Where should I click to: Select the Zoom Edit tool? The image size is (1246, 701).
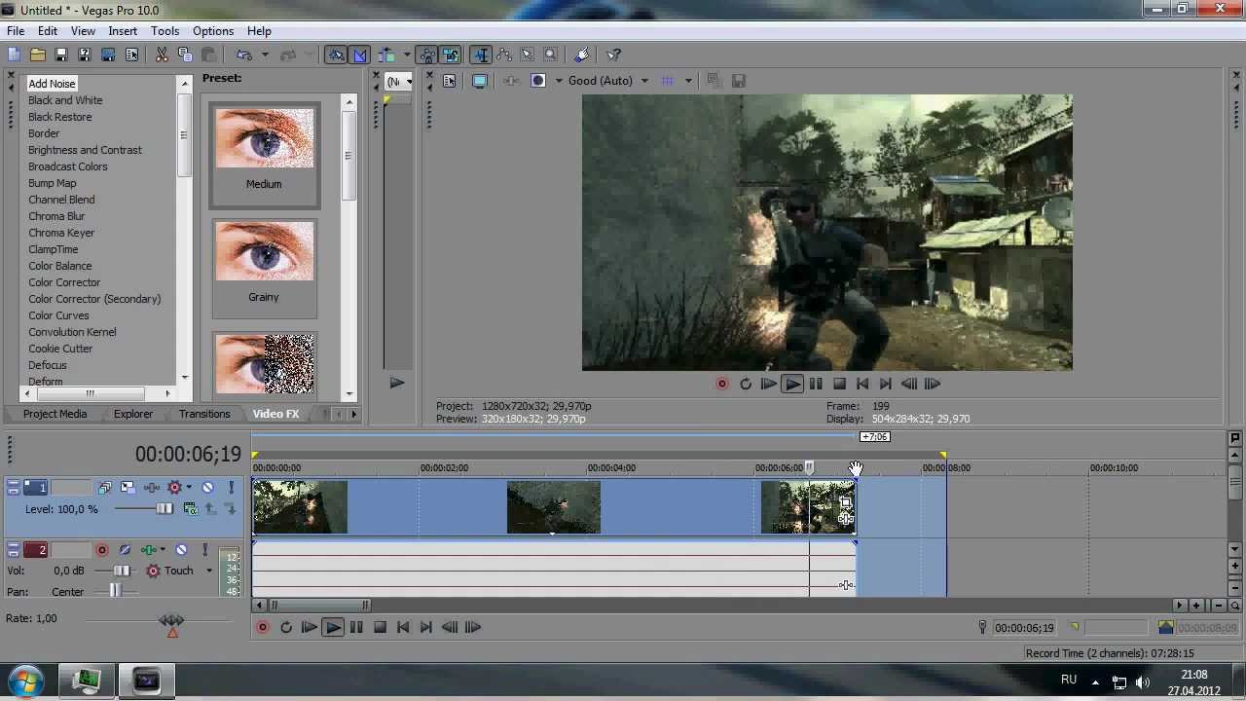[551, 55]
